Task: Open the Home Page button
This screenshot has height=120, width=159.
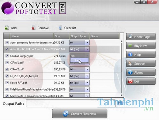Action: pos(141,37)
